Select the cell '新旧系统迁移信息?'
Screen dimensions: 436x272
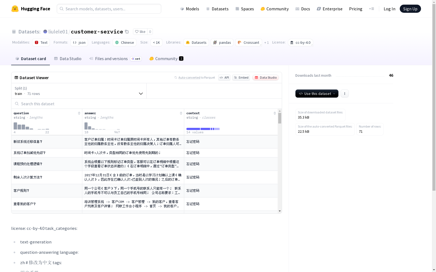coord(47,142)
